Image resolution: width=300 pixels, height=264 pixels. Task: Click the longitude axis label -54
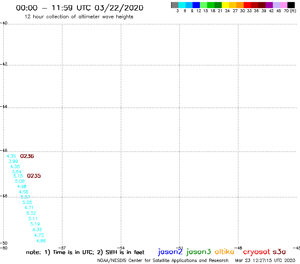pyautogui.click(x=121, y=248)
